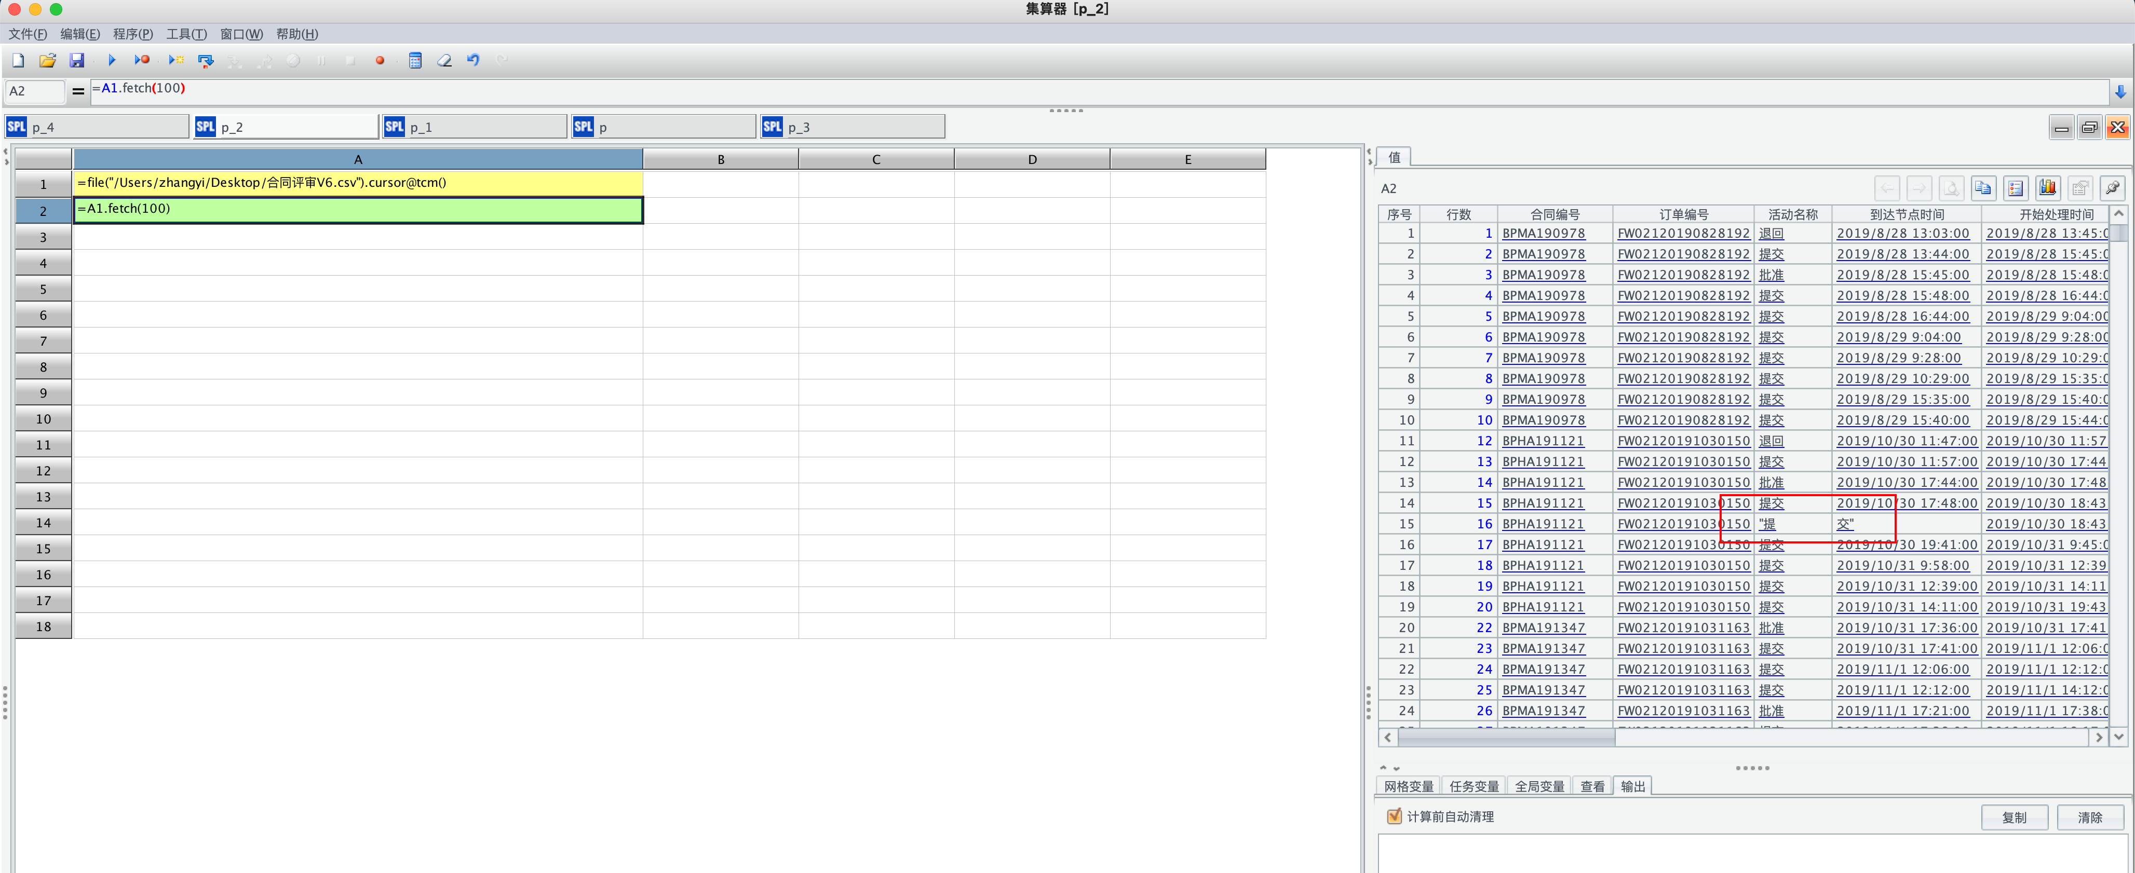
Task: Expand formula bar with blue down arrow
Action: coord(2120,91)
